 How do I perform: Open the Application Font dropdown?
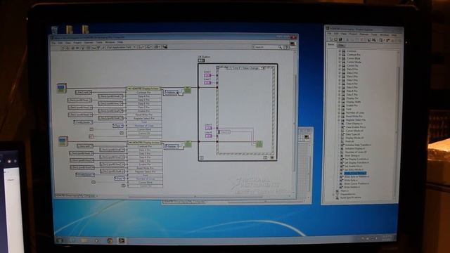point(121,47)
